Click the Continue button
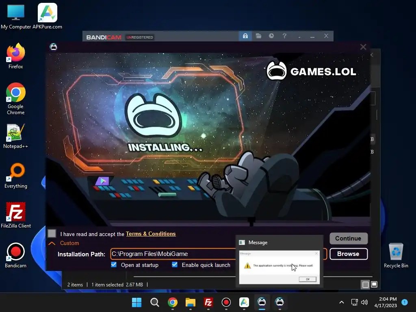The height and width of the screenshot is (312, 416). [x=348, y=238]
